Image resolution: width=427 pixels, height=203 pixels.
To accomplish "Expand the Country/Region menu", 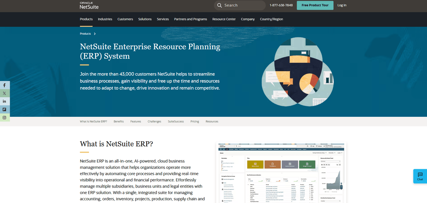I will 271,19.
